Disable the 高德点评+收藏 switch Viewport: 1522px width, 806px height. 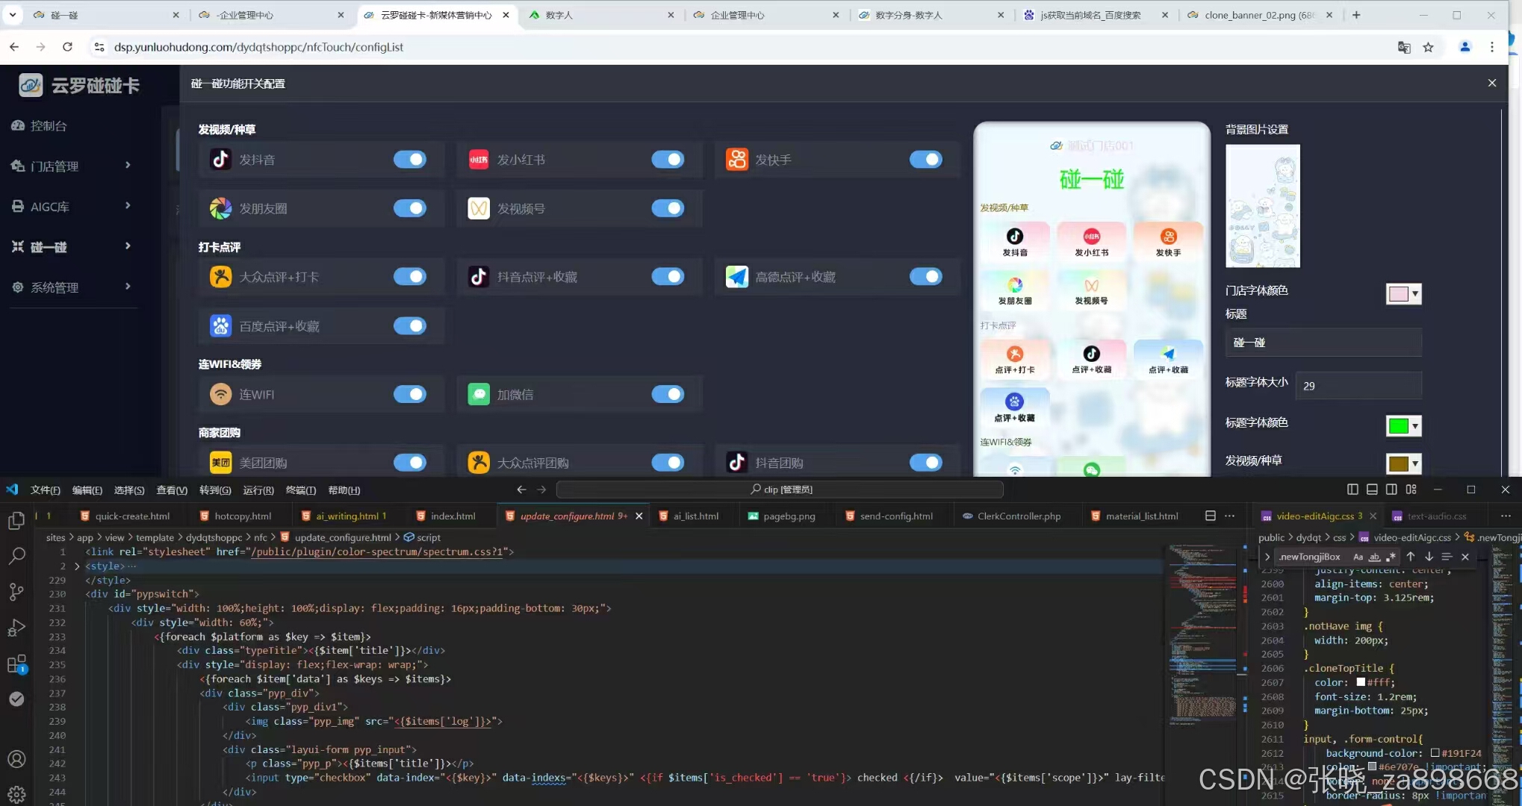point(926,277)
